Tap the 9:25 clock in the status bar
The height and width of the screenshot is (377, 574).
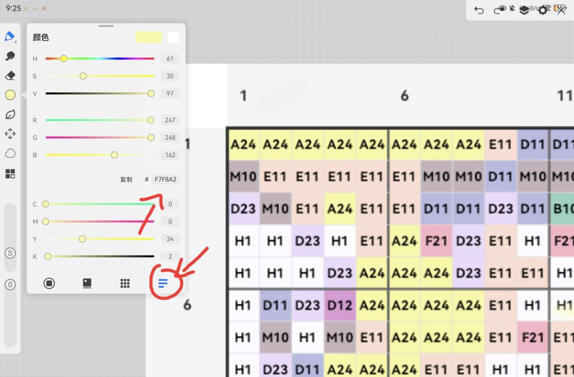click(13, 8)
